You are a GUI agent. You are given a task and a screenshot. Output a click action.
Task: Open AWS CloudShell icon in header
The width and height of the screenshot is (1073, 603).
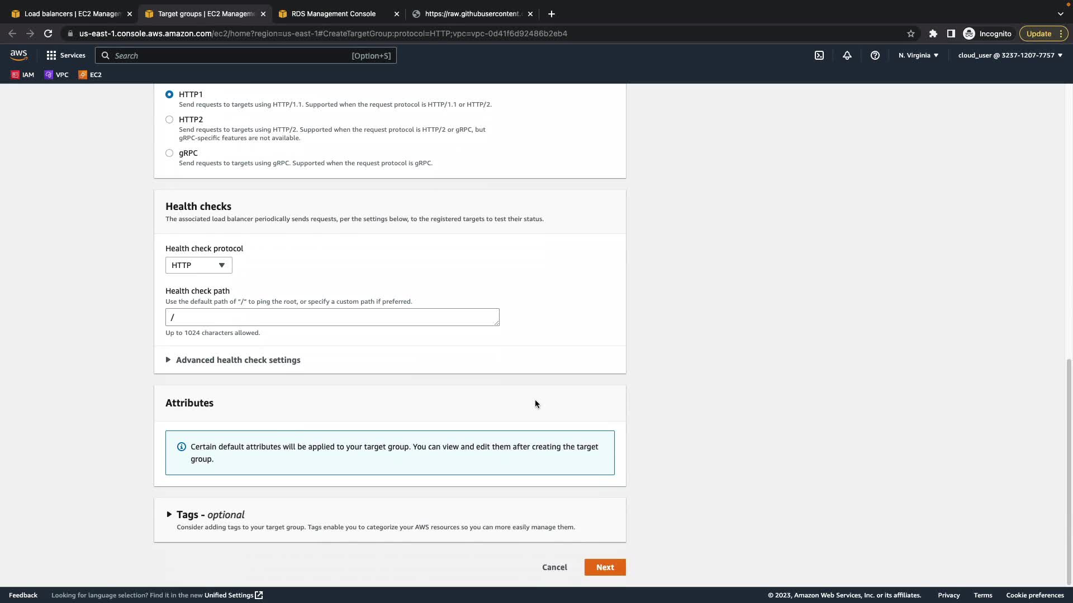tap(819, 55)
